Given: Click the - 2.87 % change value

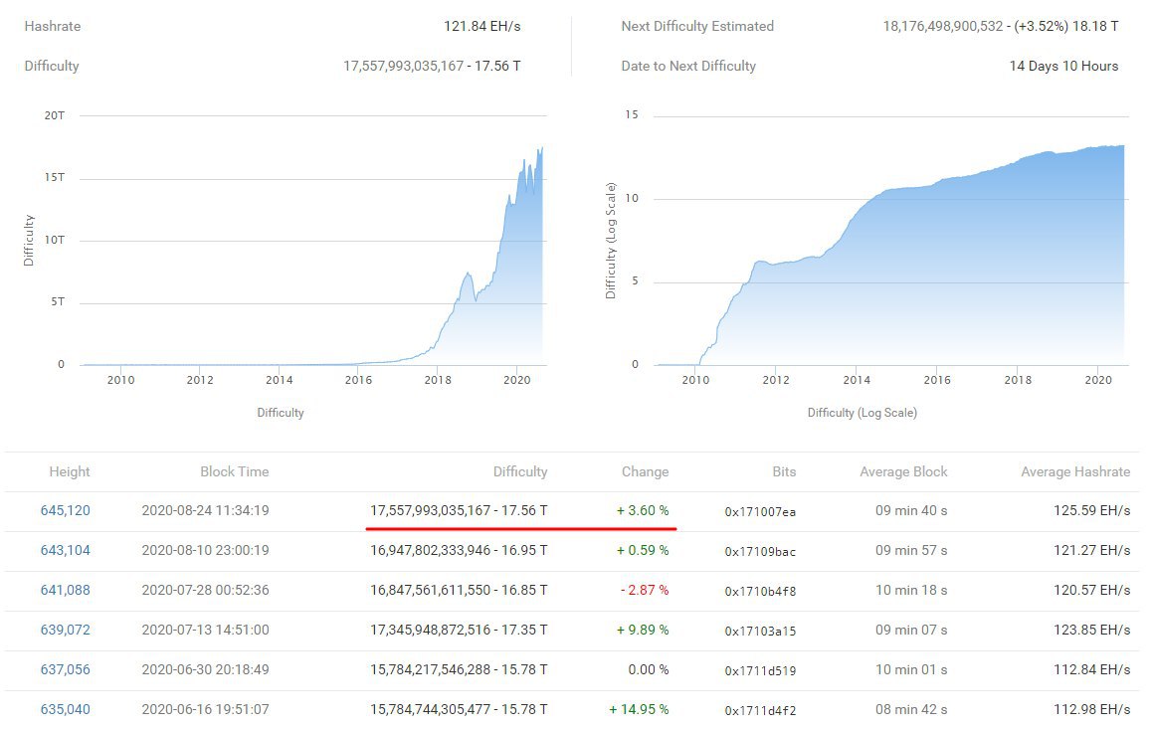Looking at the screenshot, I should (645, 590).
